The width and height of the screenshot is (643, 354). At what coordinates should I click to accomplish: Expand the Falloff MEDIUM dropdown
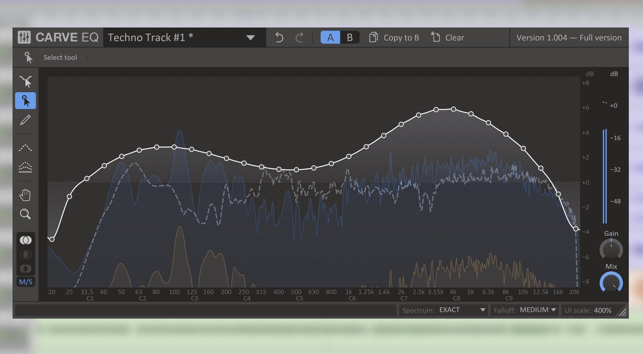(525, 310)
